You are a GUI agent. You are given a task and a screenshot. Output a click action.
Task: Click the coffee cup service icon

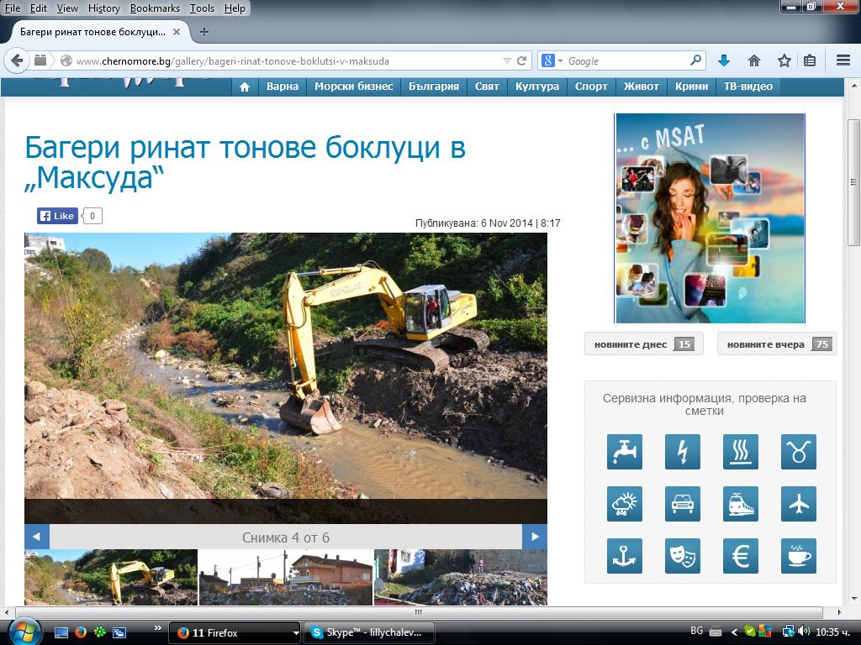coord(799,556)
